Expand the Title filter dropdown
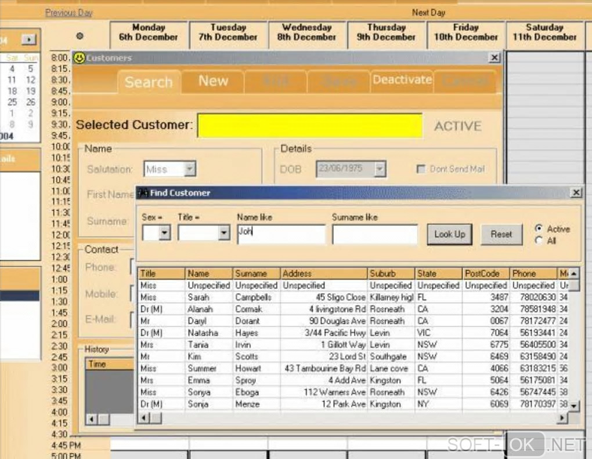The image size is (592, 459). tap(224, 234)
